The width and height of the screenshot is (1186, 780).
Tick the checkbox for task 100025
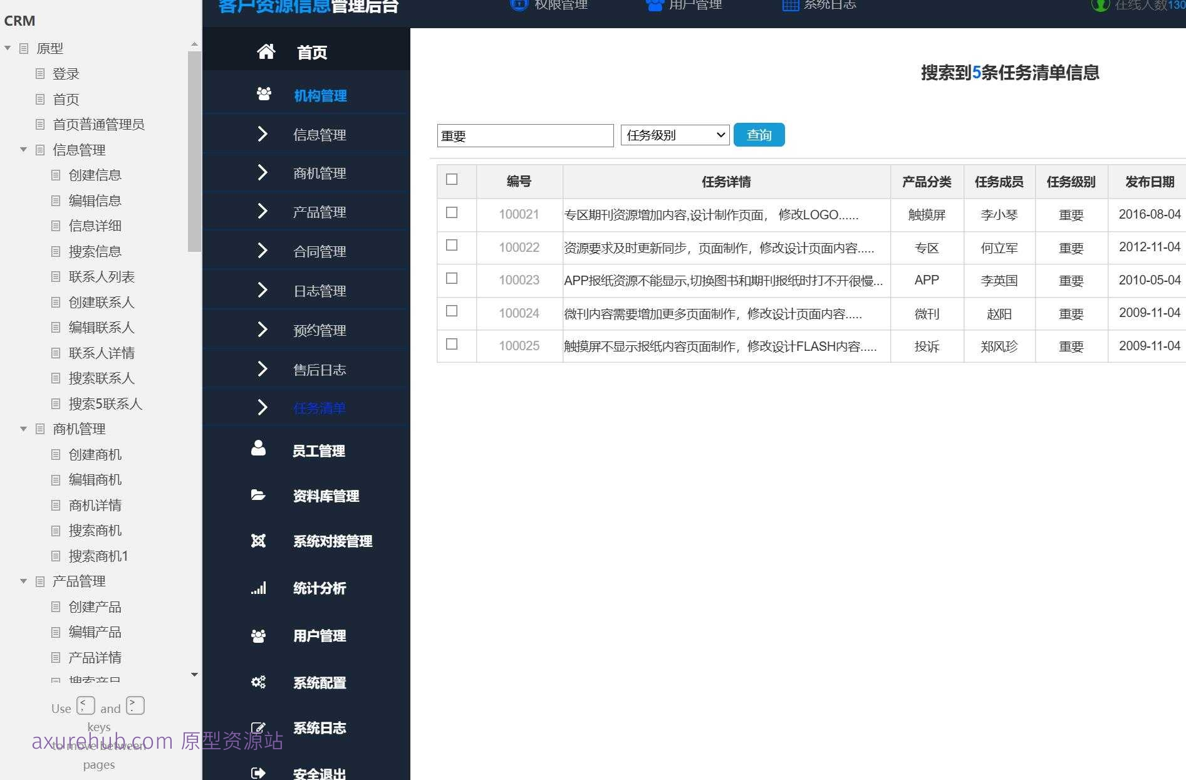[452, 343]
